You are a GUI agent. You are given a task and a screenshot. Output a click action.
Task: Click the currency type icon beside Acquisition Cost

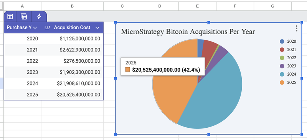(47, 28)
